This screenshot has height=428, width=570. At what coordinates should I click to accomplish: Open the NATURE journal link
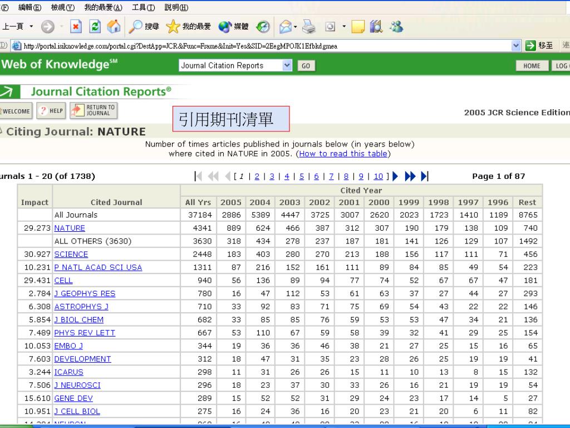pos(70,228)
